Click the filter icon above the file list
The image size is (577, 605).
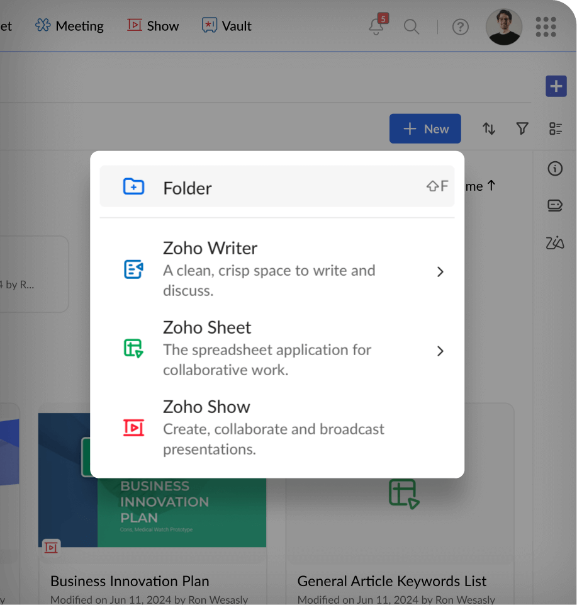(522, 128)
